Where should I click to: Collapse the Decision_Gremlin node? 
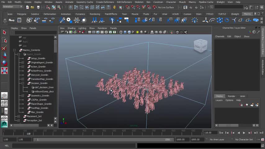click(x=23, y=83)
